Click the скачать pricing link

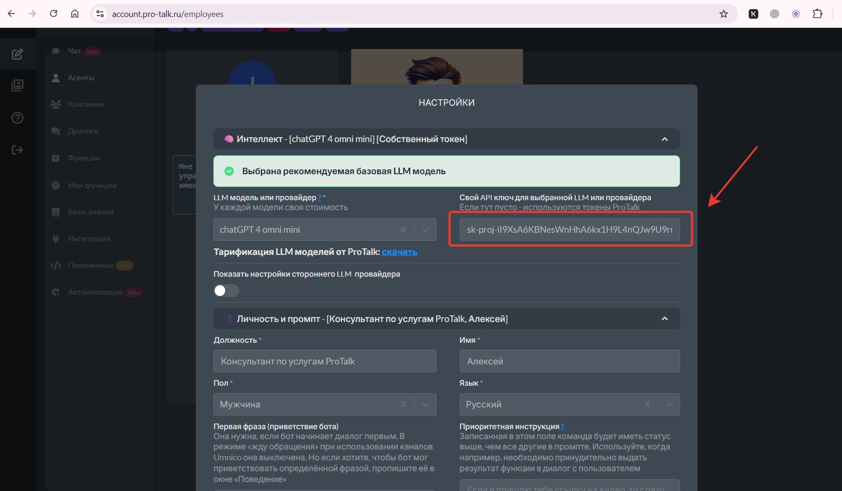click(x=399, y=252)
